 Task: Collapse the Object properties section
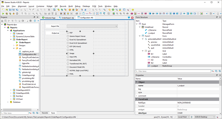point(137,82)
